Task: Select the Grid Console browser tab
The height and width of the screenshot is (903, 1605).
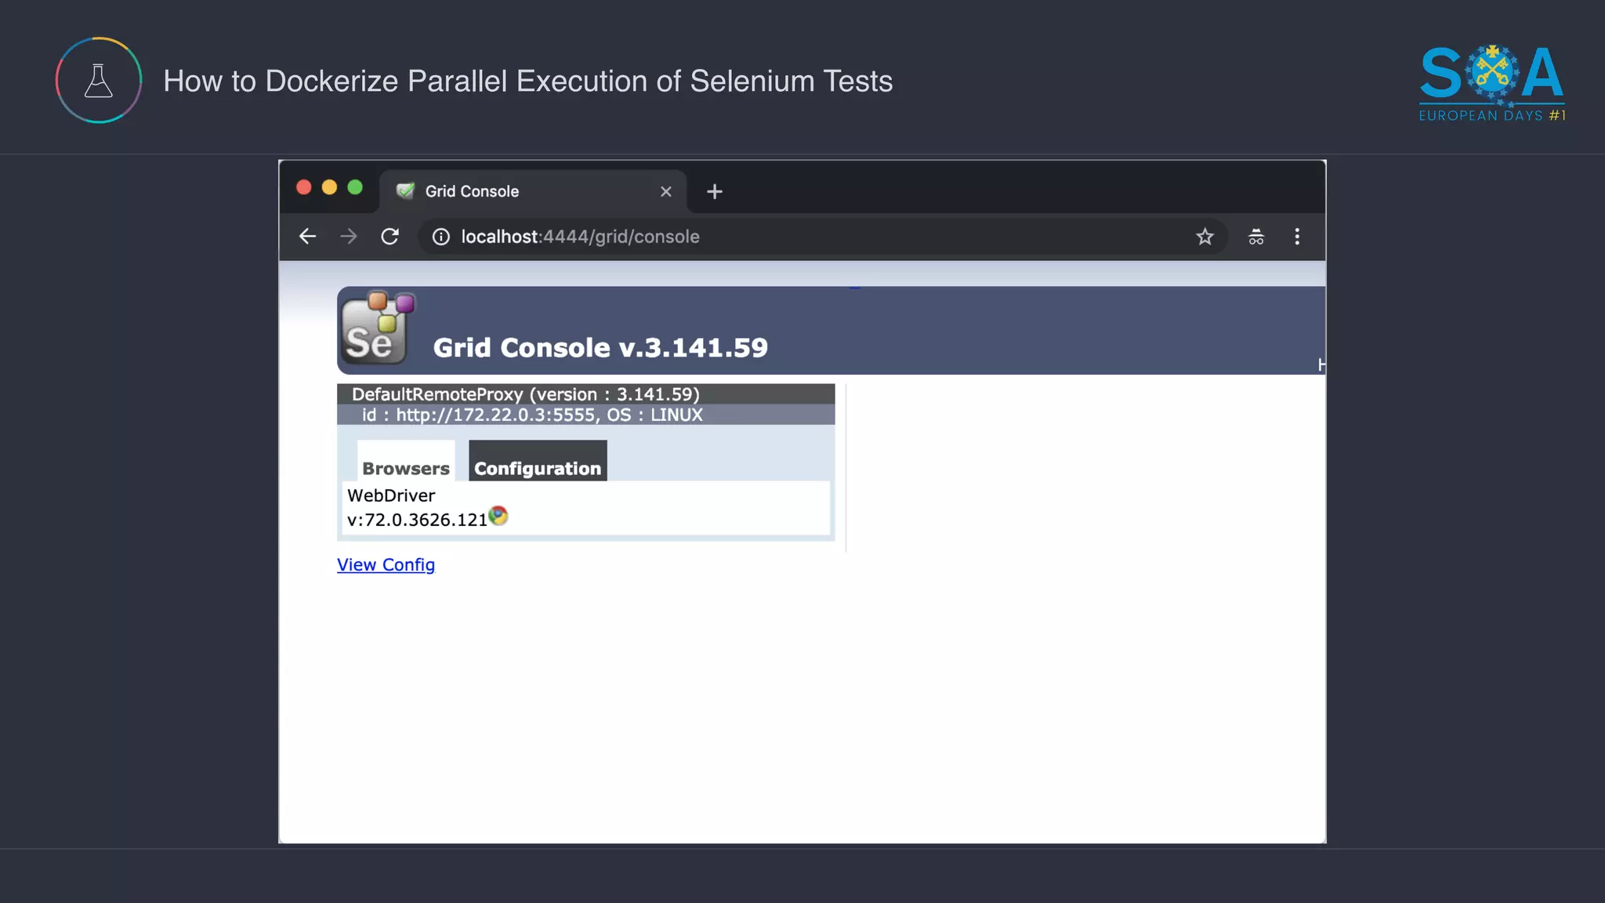Action: (533, 191)
